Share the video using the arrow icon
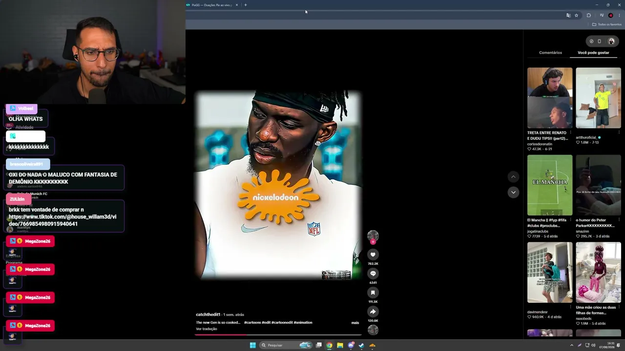The image size is (625, 351). coord(373,312)
